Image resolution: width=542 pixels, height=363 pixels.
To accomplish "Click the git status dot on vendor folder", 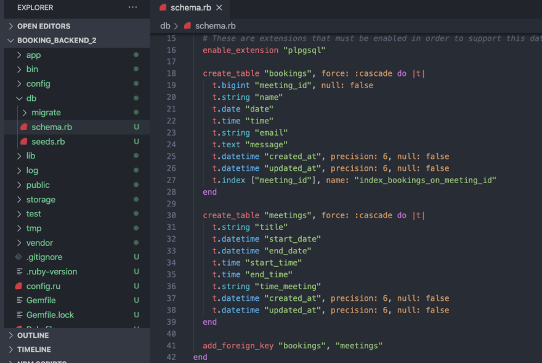I will pyautogui.click(x=136, y=243).
